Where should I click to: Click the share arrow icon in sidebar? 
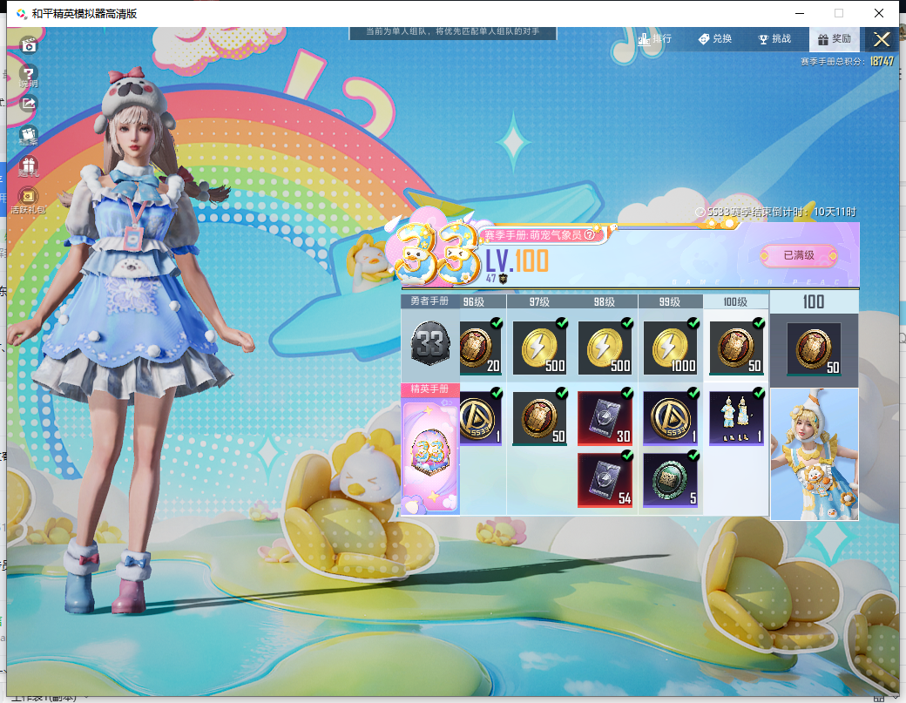(x=28, y=104)
